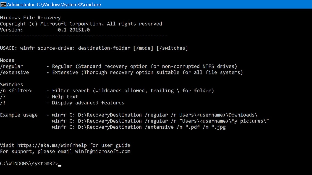Click the USAGE: winfr syntax line
The width and height of the screenshot is (312, 175).
[94, 48]
